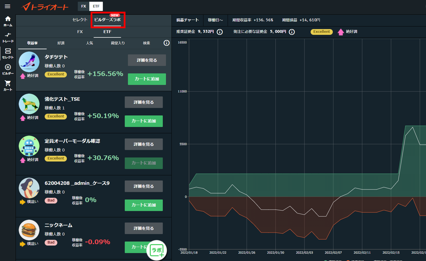Sort list by 人気 tab
Screen dimensions: 426x261
89,43
